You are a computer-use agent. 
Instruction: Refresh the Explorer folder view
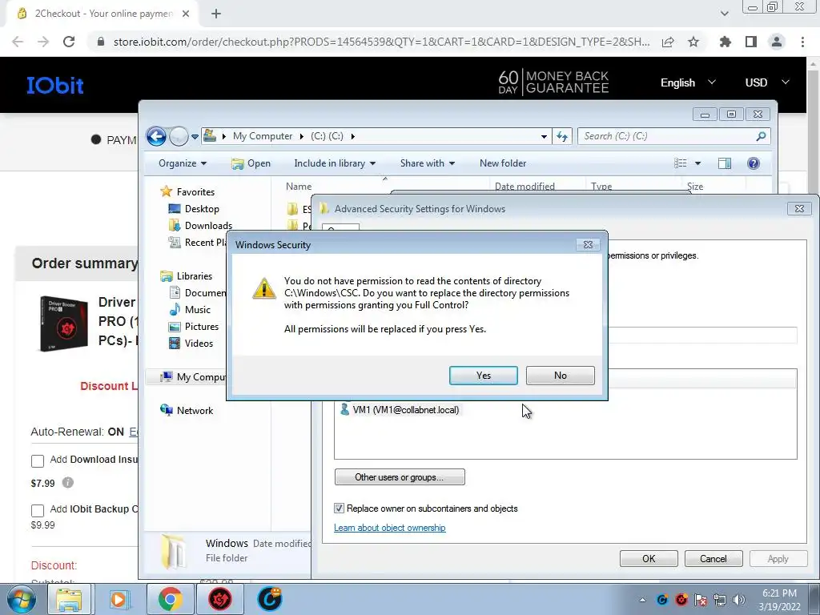pyautogui.click(x=562, y=136)
